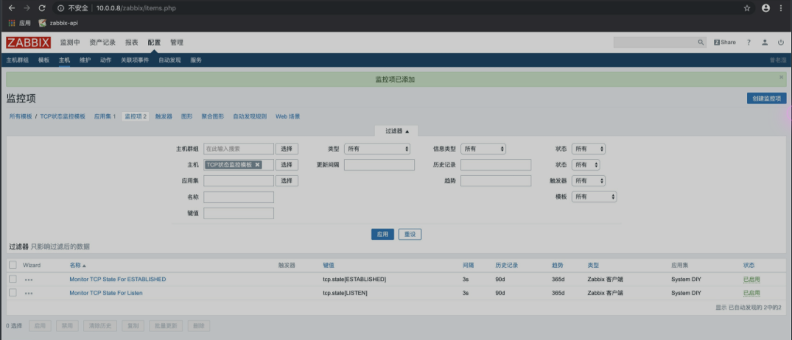Open the Share link in the header
Image resolution: width=792 pixels, height=340 pixels.
coord(724,43)
